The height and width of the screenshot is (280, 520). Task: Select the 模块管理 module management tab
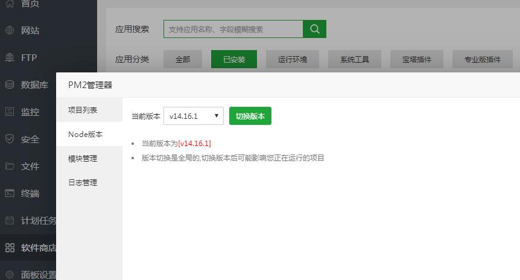(83, 159)
